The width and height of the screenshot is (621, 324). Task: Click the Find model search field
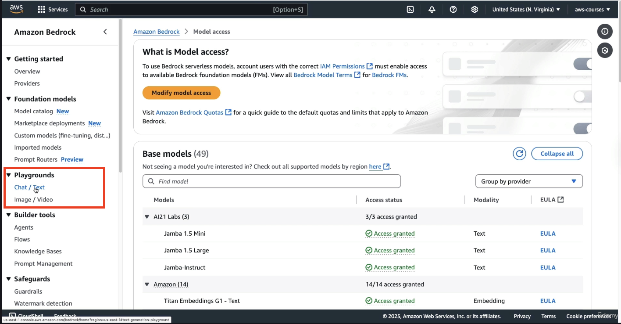pos(271,181)
